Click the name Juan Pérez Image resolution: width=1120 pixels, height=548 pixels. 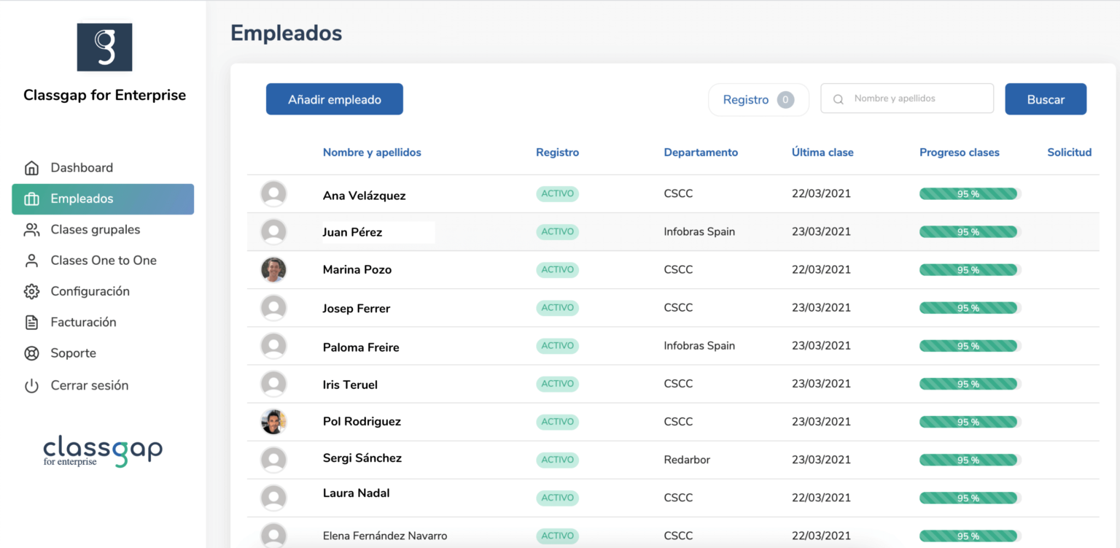(352, 233)
